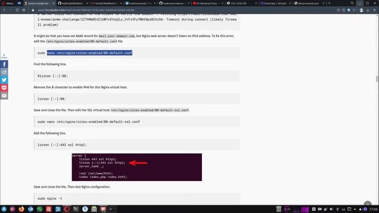
Task: Share the article via email icon
Action: click(4, 96)
